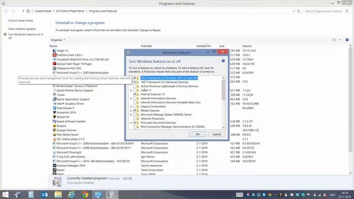Click the Adobe Flash Player icon
Viewport: 354px width, 199px height.
(54, 64)
